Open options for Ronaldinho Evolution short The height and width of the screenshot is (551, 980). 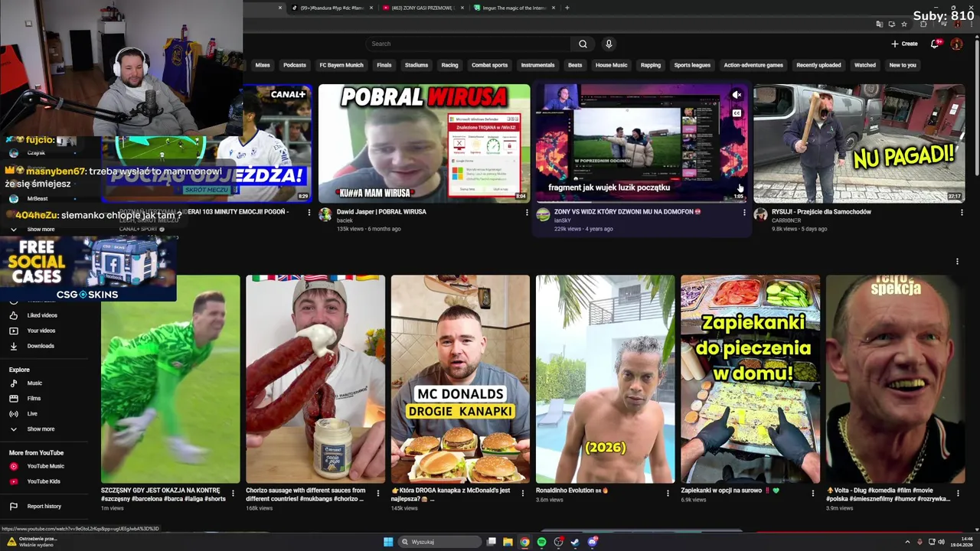[x=668, y=494]
